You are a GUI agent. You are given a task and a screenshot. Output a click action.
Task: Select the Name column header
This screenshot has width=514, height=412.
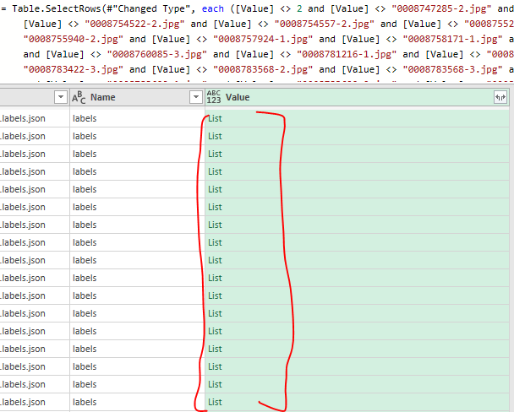pos(137,97)
